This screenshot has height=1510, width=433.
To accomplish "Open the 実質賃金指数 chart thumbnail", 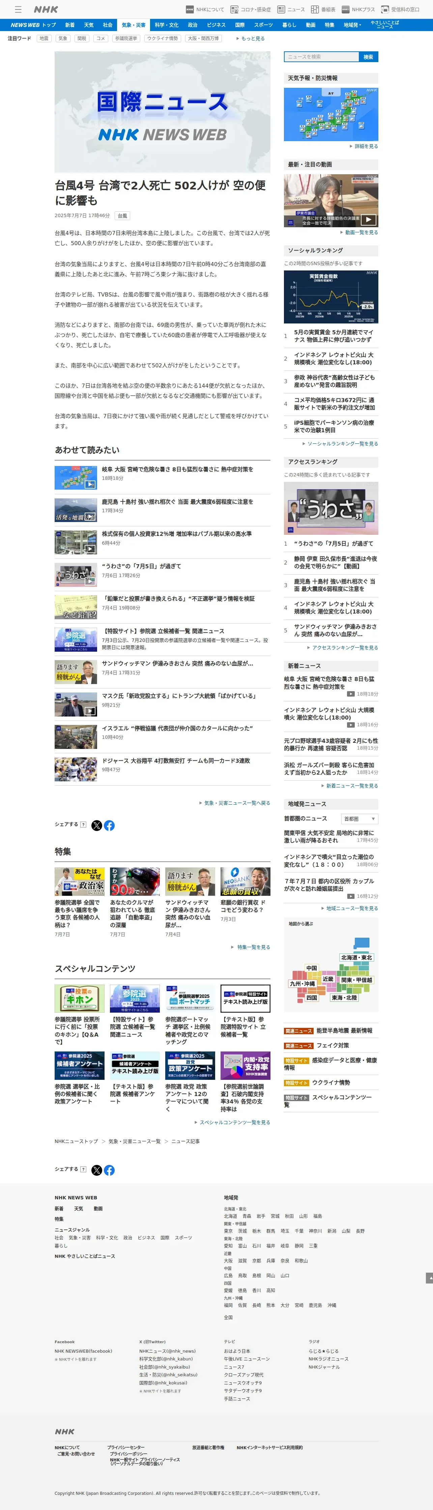I will click(331, 296).
